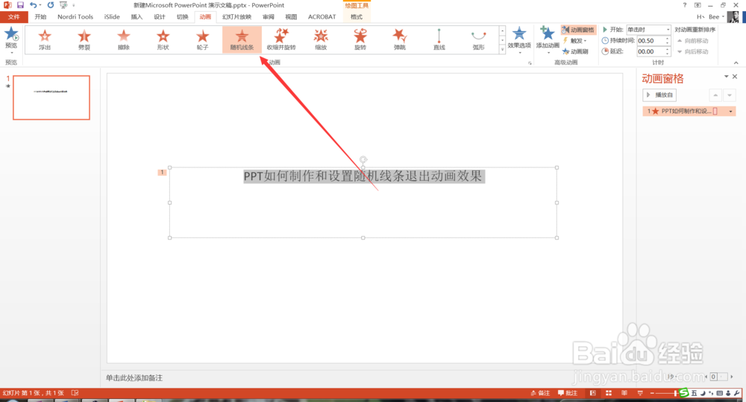The height and width of the screenshot is (402, 746).
Task: Open the ACROBAT tab
Action: click(x=322, y=17)
